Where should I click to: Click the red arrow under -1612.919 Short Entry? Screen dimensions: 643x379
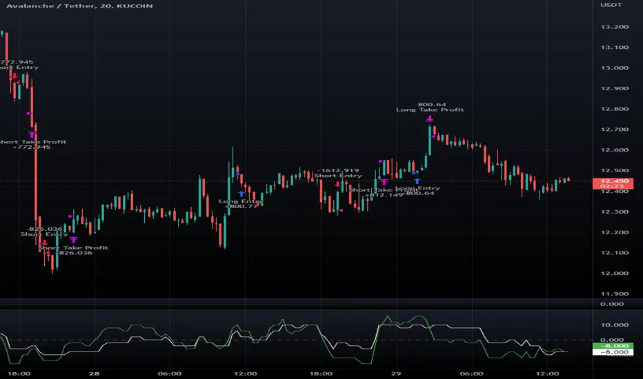click(337, 184)
